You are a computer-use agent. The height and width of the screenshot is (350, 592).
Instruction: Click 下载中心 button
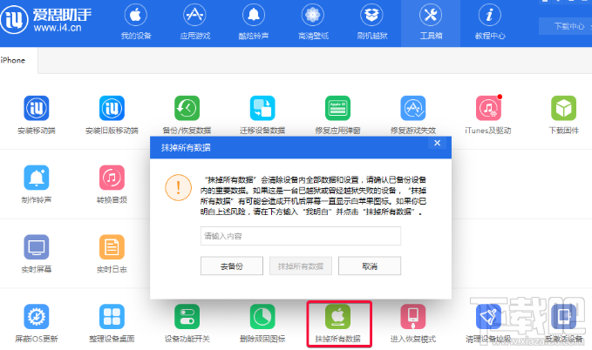[x=569, y=26]
